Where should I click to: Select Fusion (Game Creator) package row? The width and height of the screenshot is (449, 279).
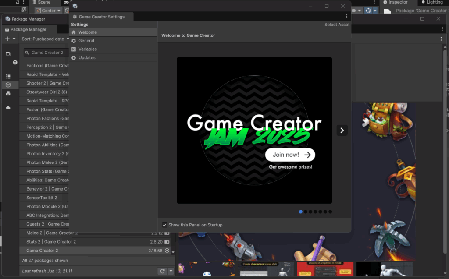[x=44, y=110]
